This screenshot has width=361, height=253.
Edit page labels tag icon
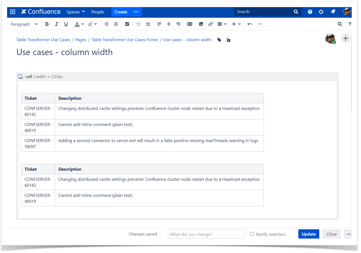219,40
